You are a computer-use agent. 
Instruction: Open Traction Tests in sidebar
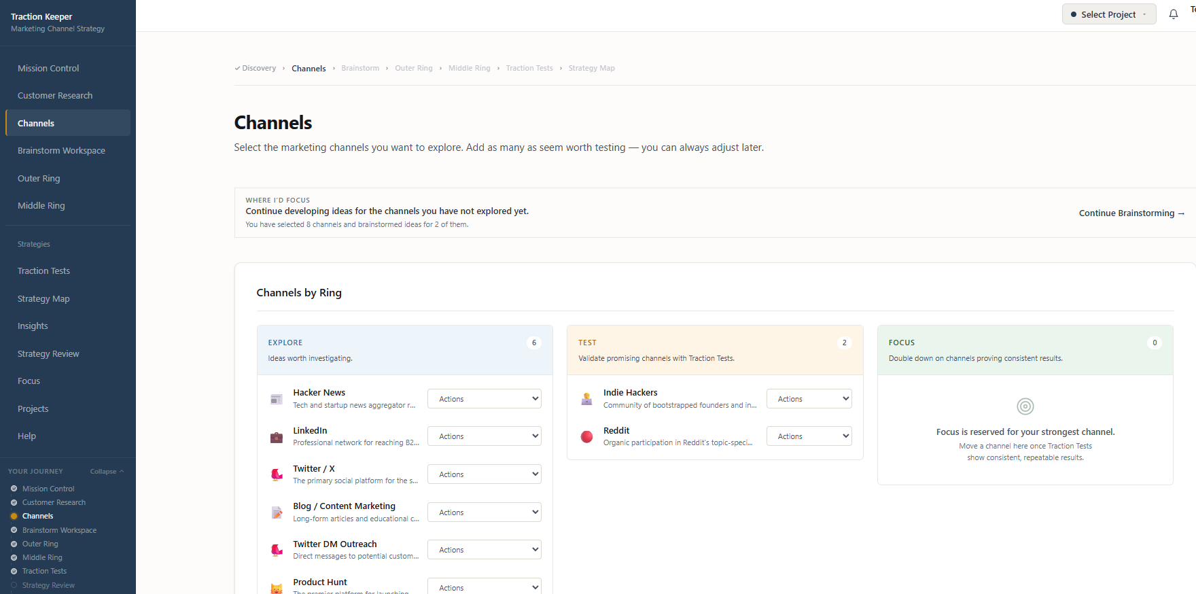(x=68, y=271)
